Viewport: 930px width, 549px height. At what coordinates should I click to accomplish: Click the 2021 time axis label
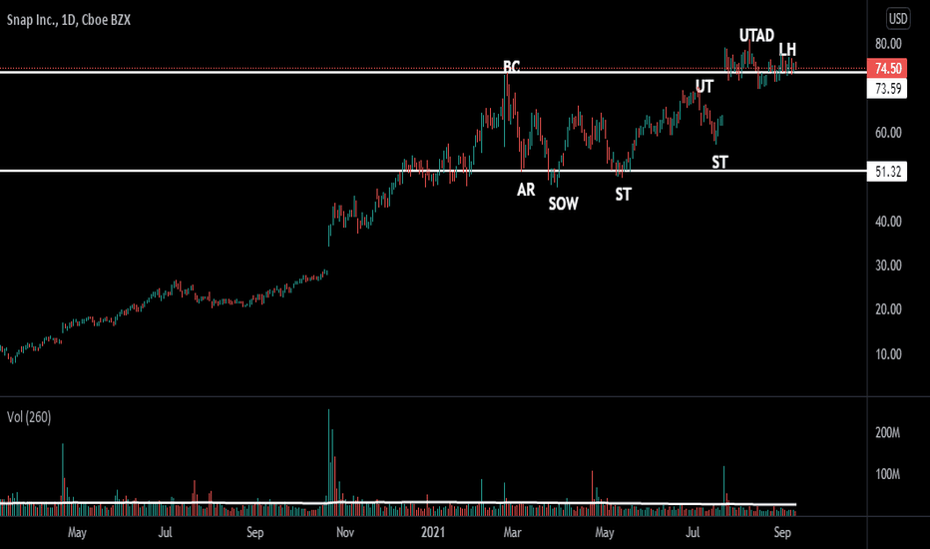433,532
